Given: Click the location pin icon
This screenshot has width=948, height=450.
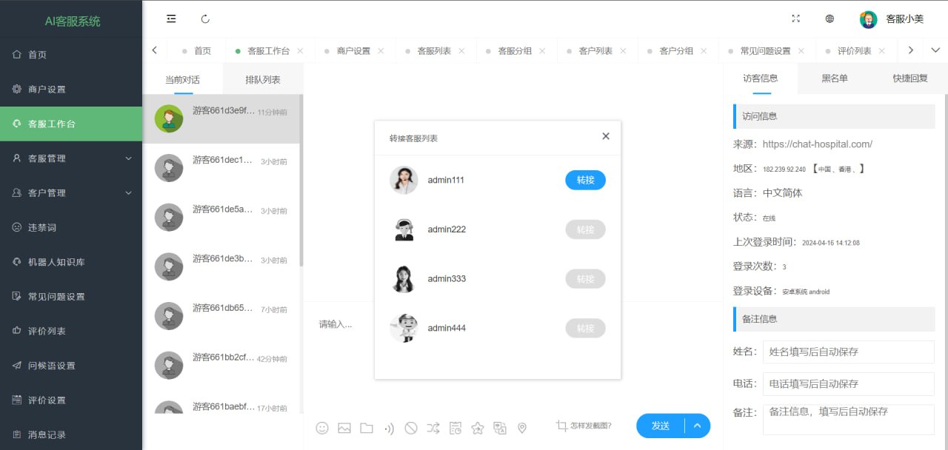Looking at the screenshot, I should click(x=522, y=428).
